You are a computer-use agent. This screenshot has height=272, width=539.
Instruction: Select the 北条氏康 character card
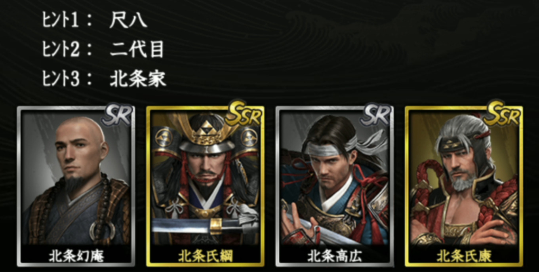tap(464, 186)
